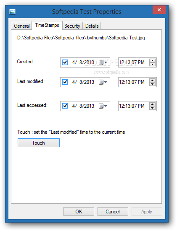177x231 pixels.
Task: Increase Last modified time with up arrow
Action: 152,80
